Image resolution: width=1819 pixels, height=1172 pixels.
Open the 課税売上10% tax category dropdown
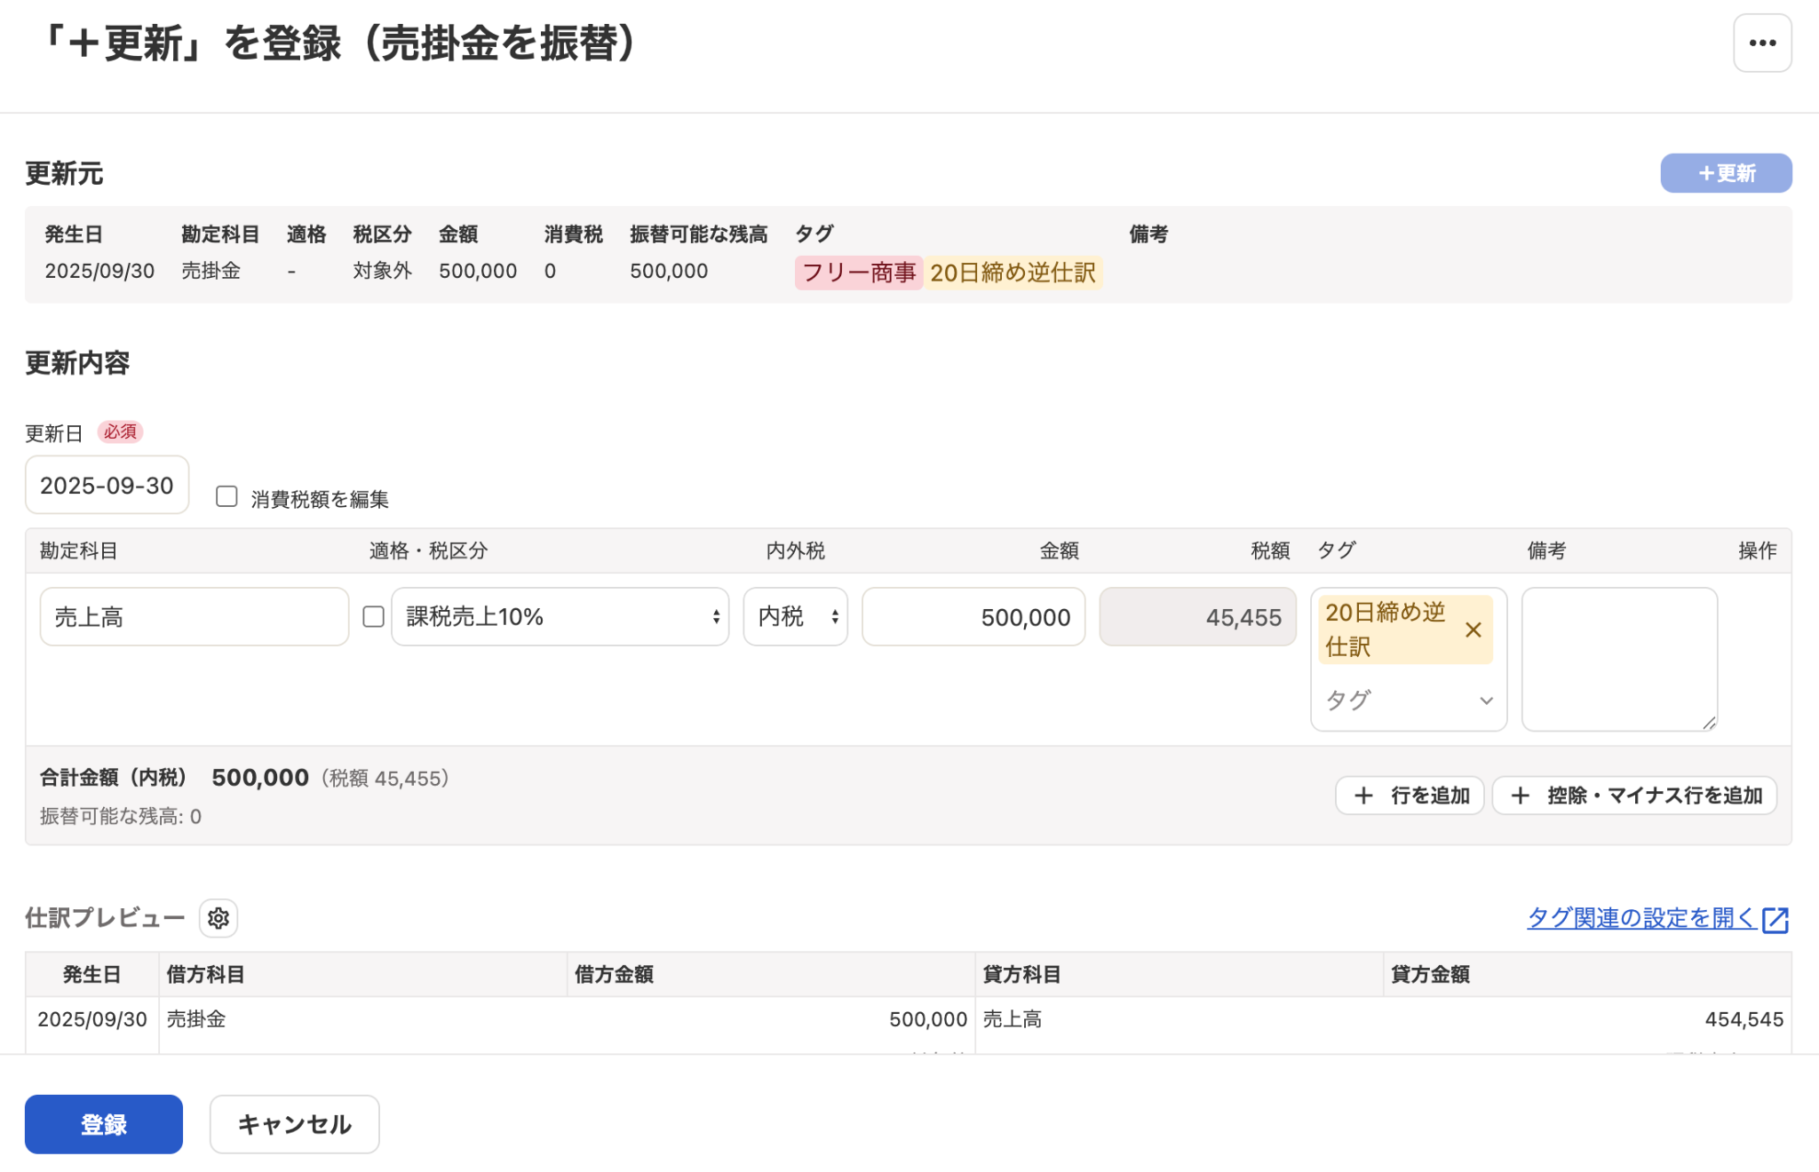pos(560,616)
